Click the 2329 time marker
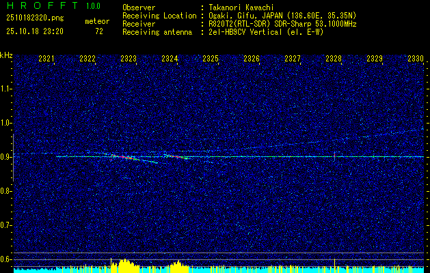430x273 pixels. point(375,59)
